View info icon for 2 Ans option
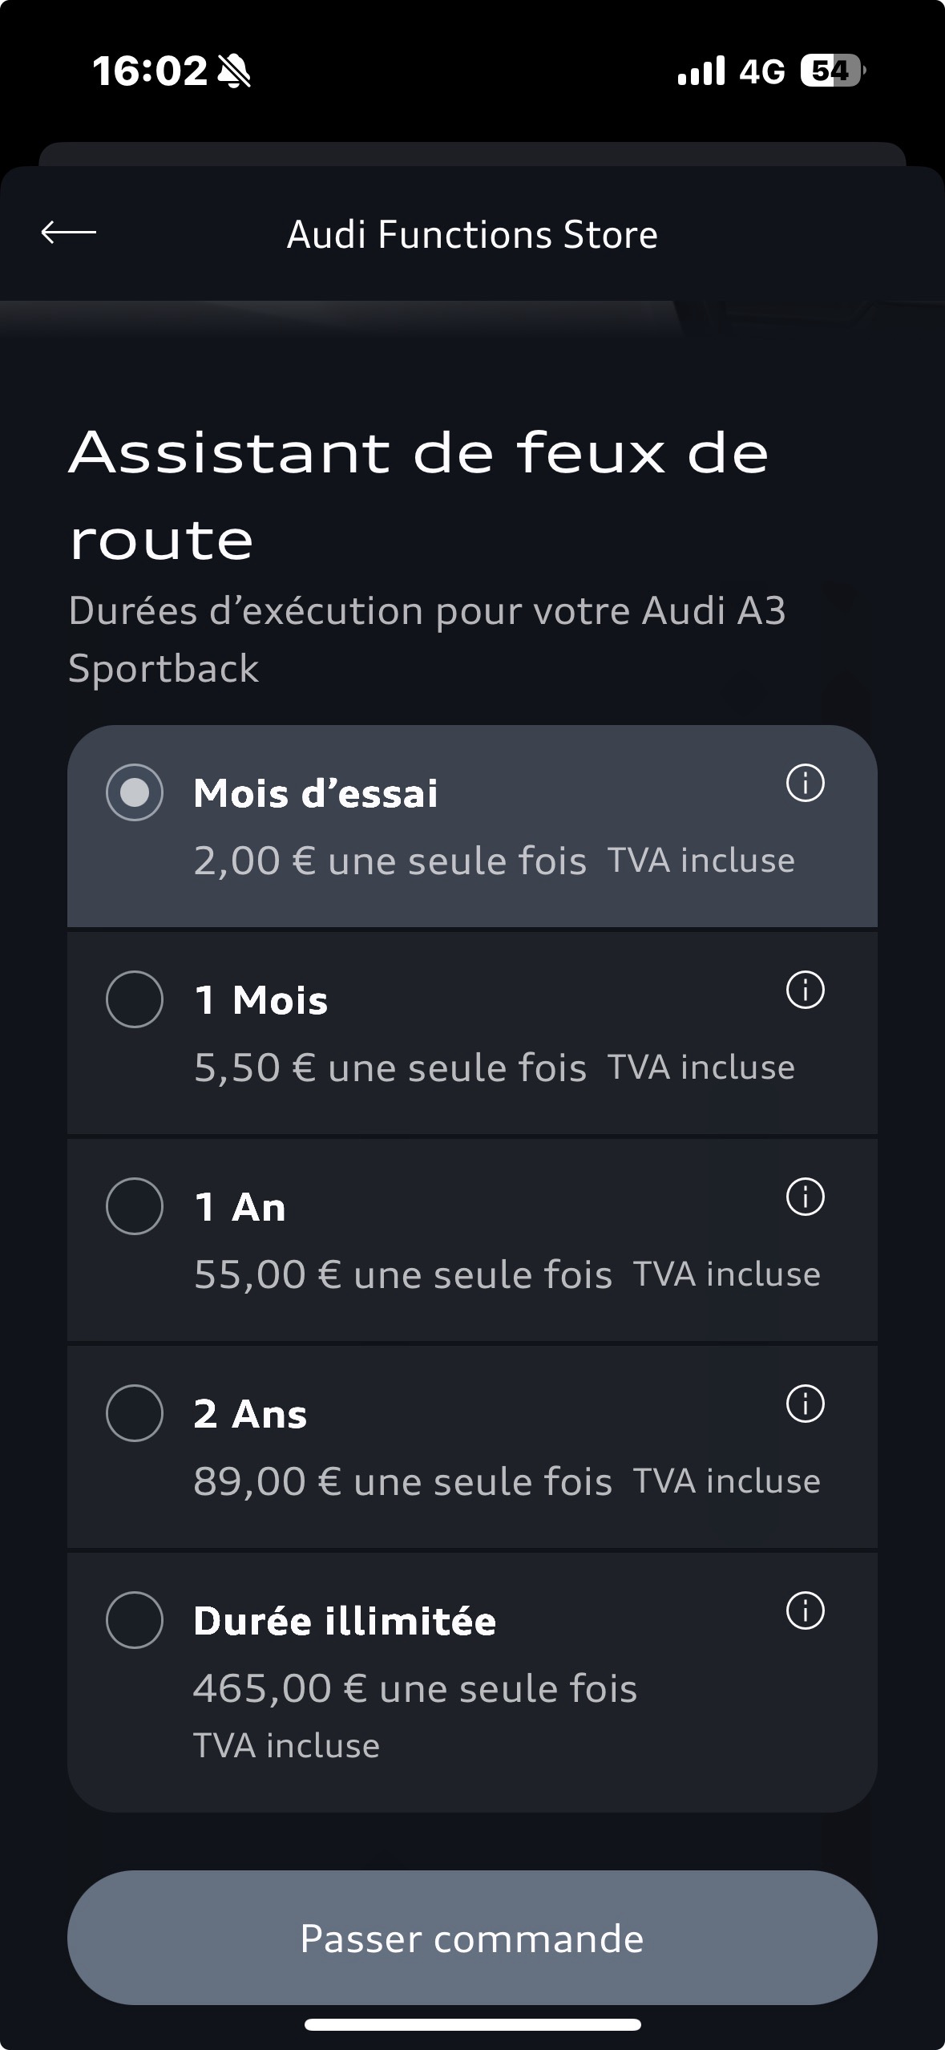945x2050 pixels. pos(805,1404)
